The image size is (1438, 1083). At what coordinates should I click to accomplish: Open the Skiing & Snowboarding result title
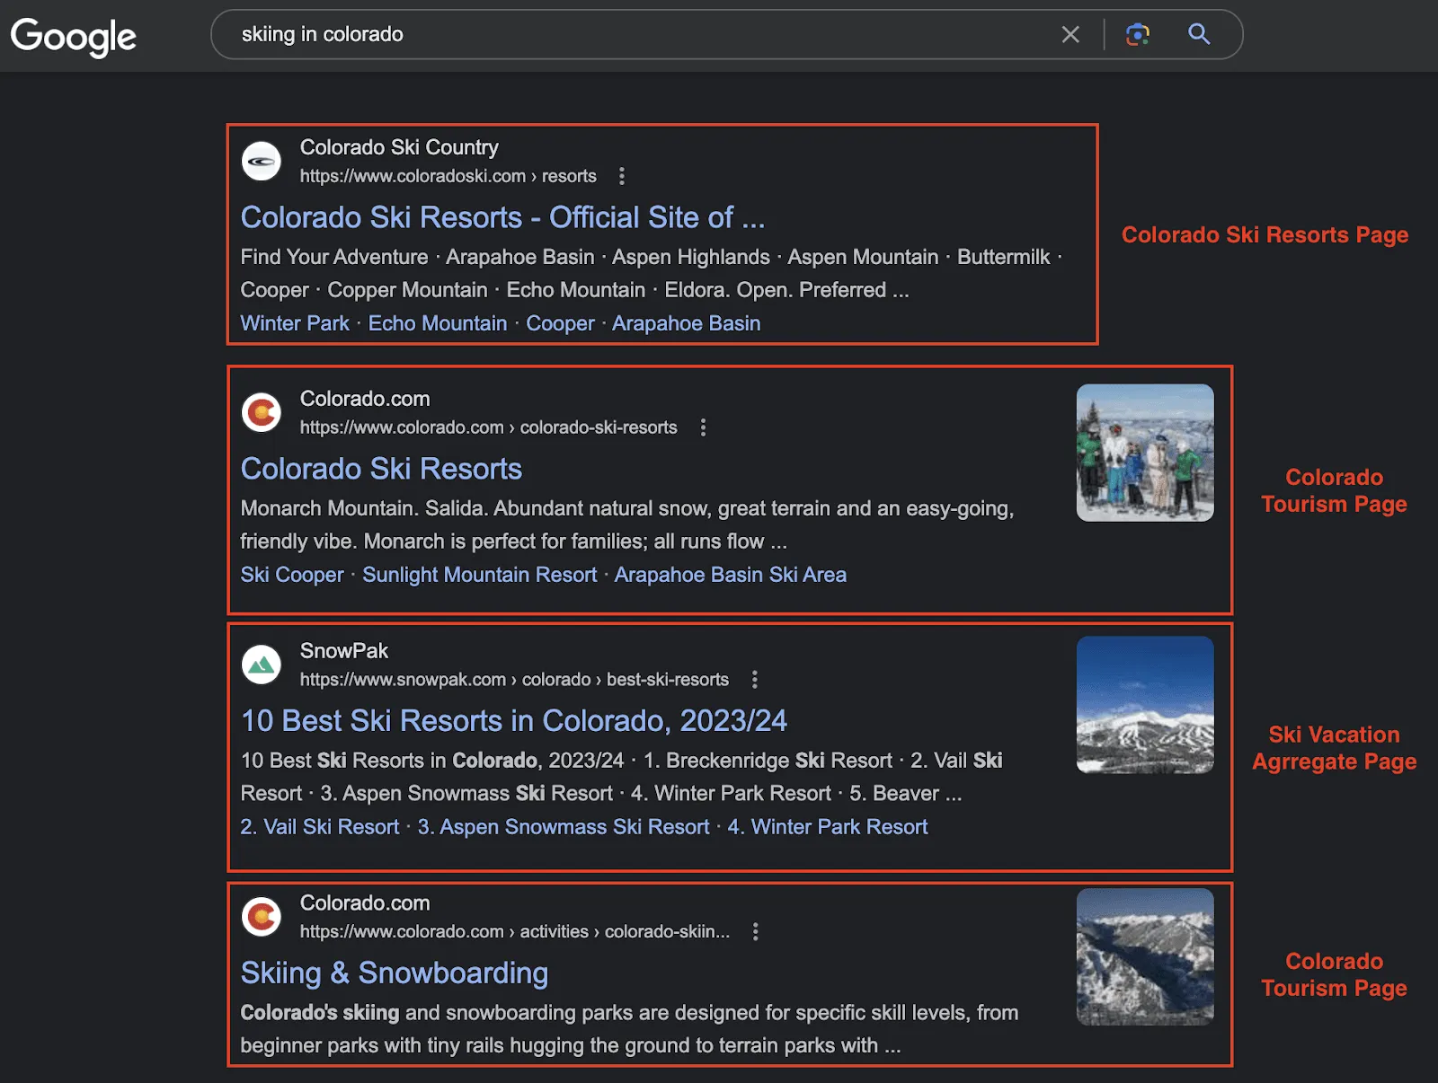[x=395, y=973]
